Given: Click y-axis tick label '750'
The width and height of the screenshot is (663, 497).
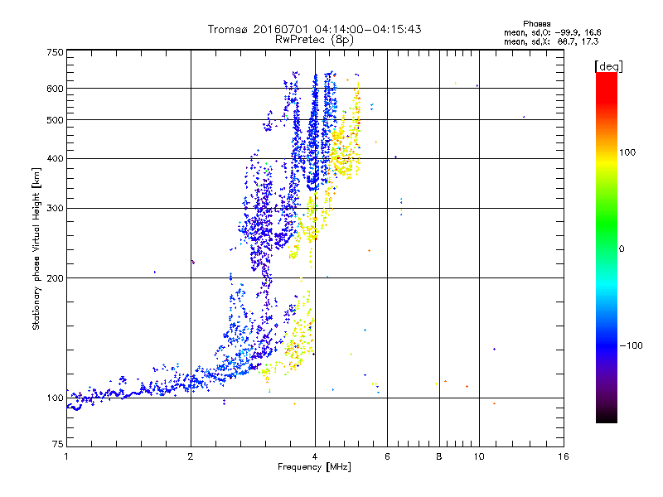Looking at the screenshot, I should point(55,52).
